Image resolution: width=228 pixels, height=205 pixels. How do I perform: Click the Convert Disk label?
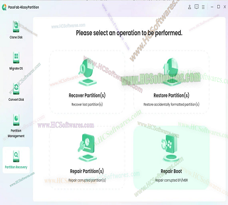(16, 100)
